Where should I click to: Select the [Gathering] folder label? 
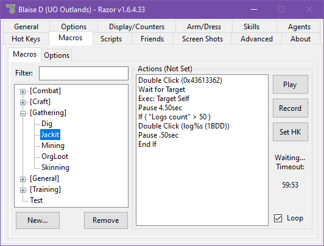(48, 113)
